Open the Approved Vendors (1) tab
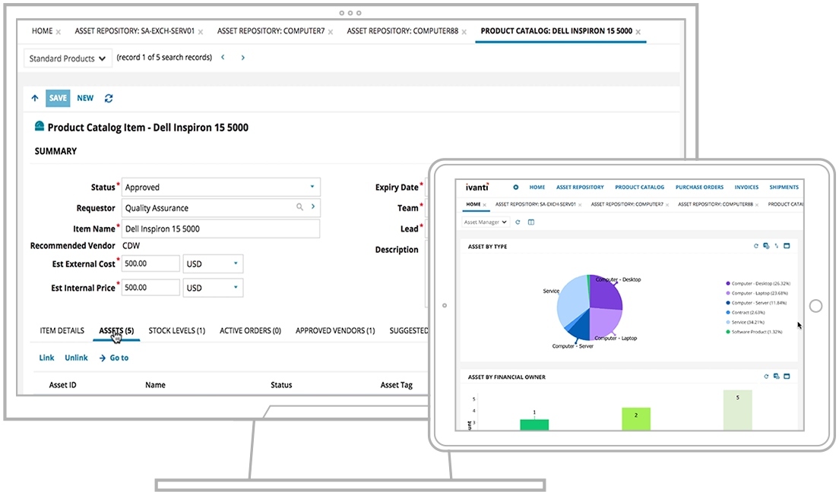 click(x=335, y=331)
